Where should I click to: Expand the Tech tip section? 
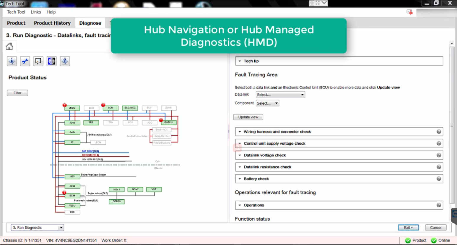click(x=339, y=61)
